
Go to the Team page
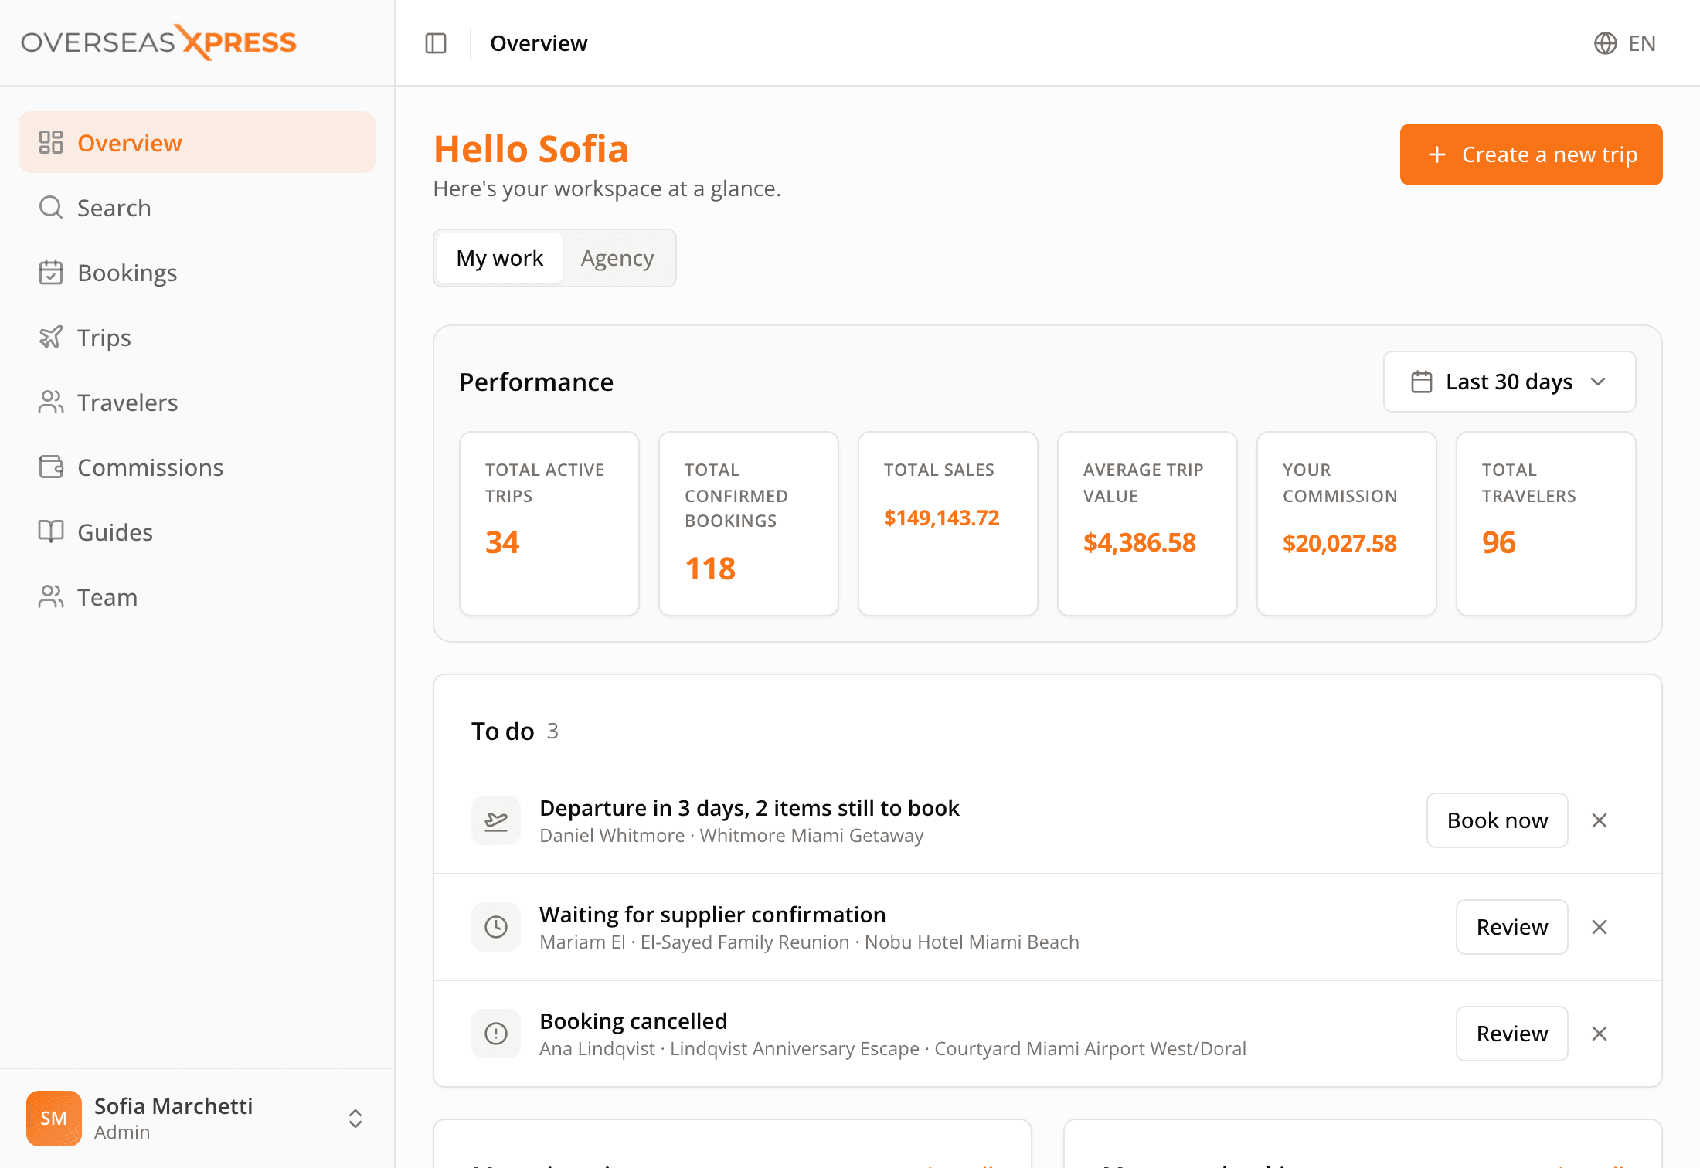(197, 596)
